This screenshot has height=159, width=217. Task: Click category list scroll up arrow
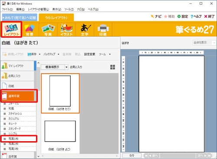(x=38, y=63)
